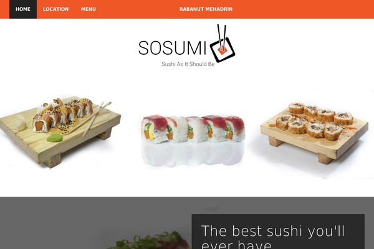
Task: Click the reflection beneath the center roll
Action: tap(193, 154)
